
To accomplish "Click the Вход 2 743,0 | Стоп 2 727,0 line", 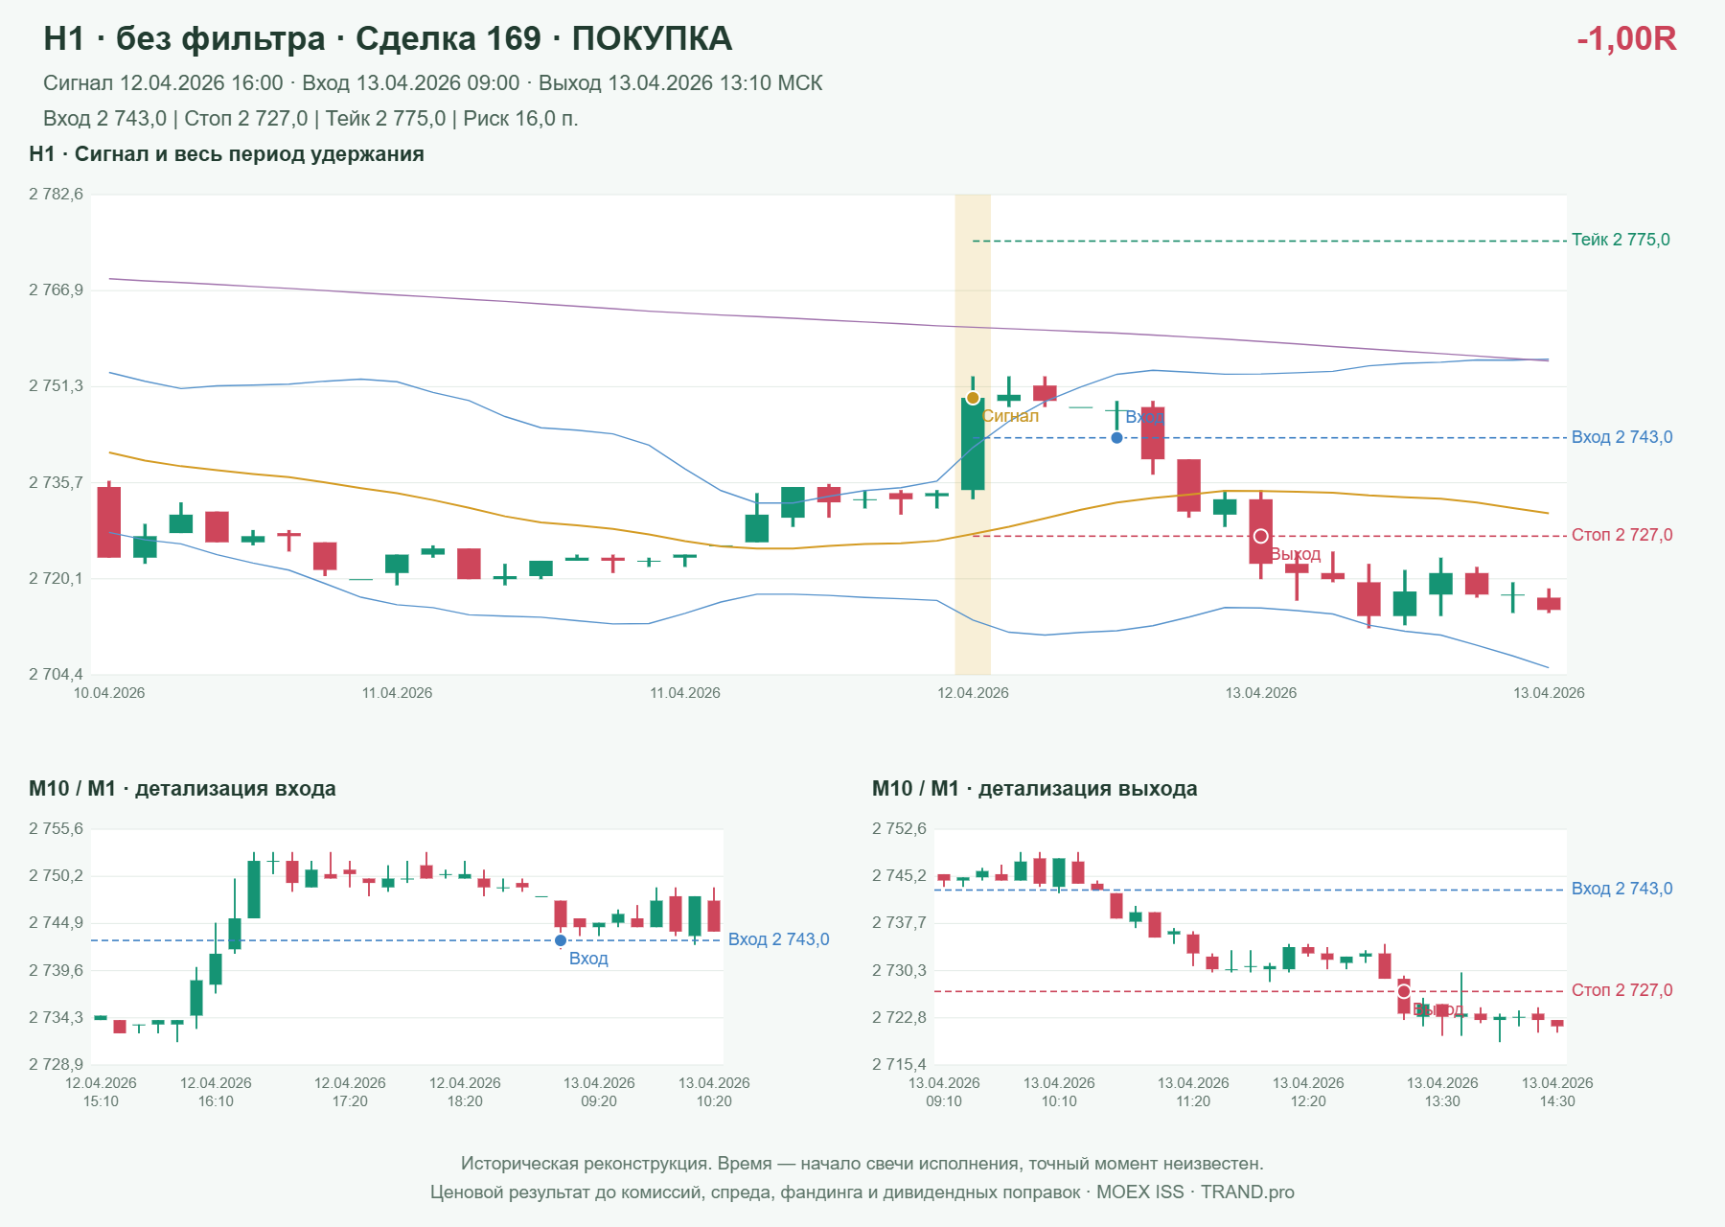I will click(x=310, y=119).
